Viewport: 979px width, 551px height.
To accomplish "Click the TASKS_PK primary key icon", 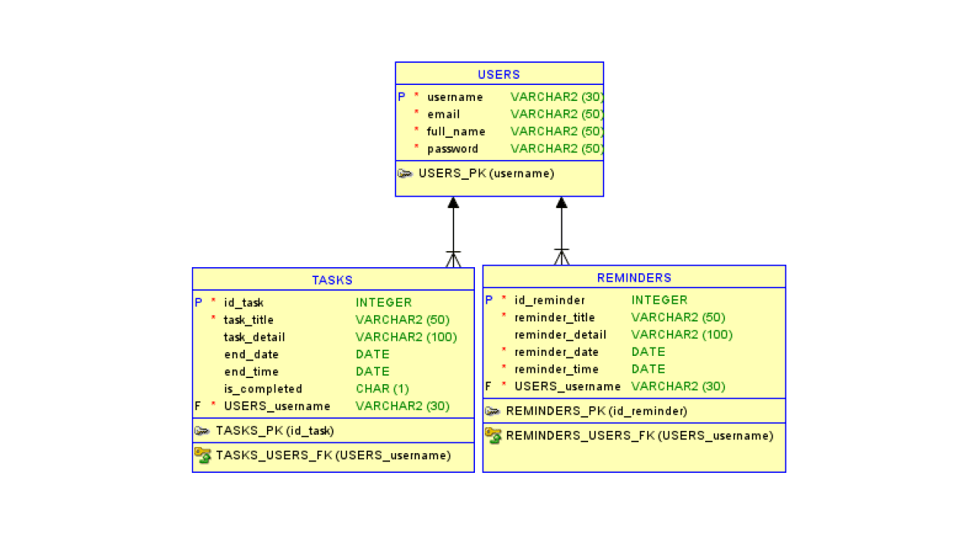I will coord(202,431).
